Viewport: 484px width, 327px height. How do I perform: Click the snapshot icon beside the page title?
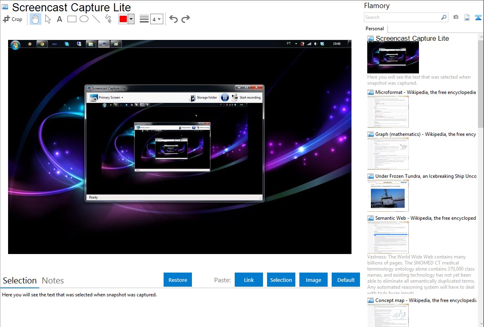[5, 7]
